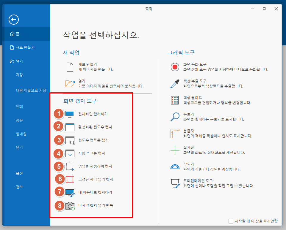Click the full screen capture monitor icon

(70, 114)
